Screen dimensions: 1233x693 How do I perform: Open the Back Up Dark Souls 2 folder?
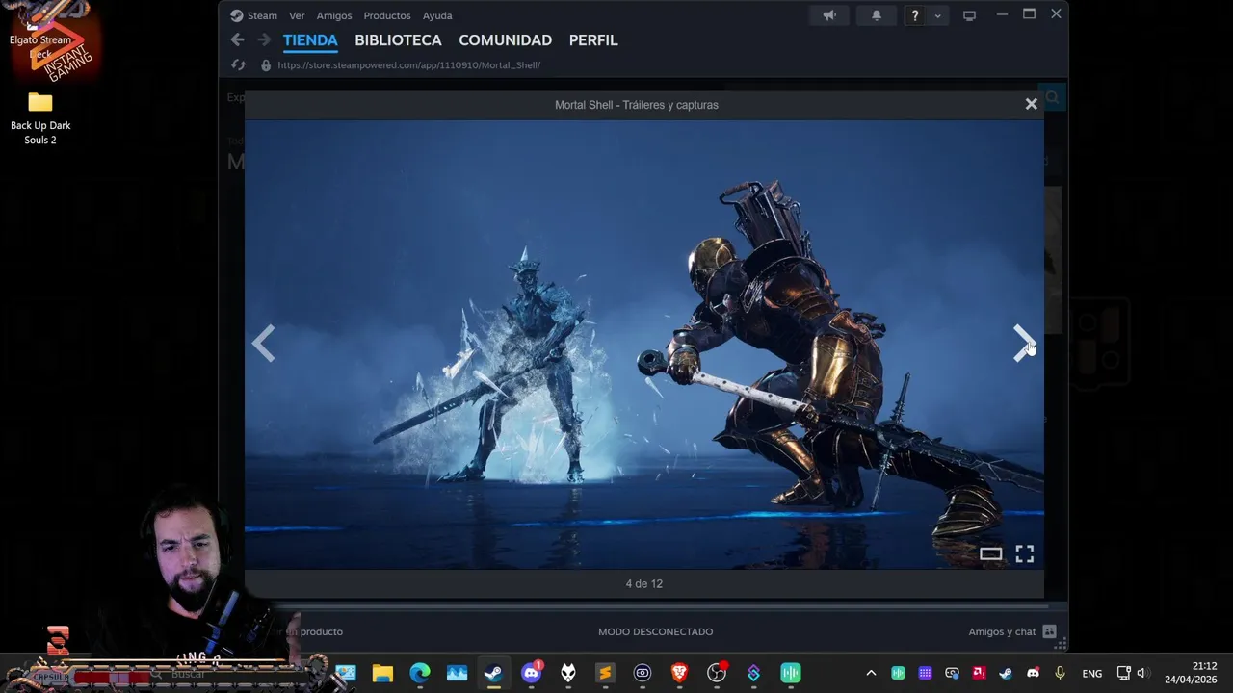tap(40, 117)
